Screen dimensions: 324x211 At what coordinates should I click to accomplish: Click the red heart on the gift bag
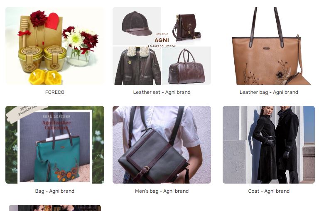pyautogui.click(x=52, y=21)
